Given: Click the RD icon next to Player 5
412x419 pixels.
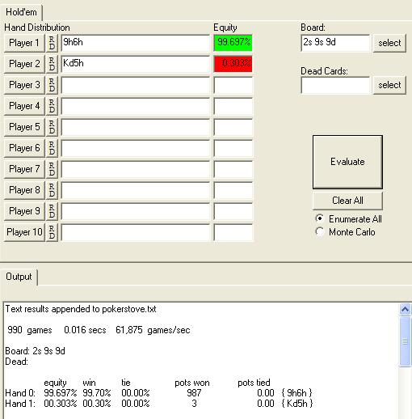Looking at the screenshot, I should [x=52, y=127].
